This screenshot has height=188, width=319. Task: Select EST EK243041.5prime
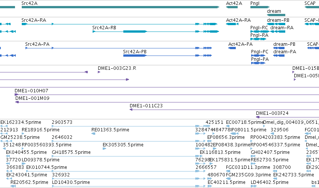pyautogui.click(x=27, y=175)
